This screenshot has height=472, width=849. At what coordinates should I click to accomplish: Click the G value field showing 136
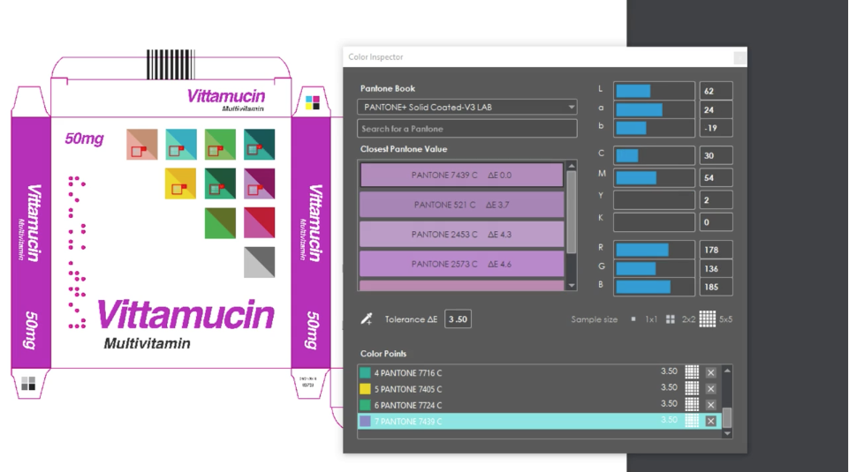(x=716, y=268)
